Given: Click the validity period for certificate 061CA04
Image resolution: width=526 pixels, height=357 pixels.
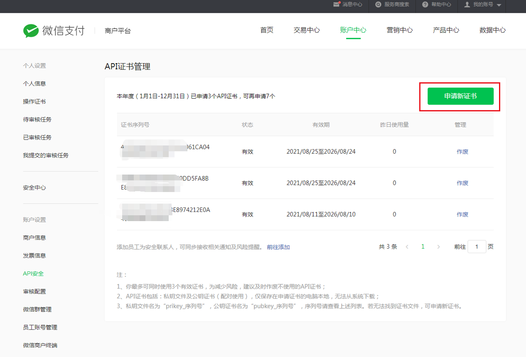Looking at the screenshot, I should point(321,152).
